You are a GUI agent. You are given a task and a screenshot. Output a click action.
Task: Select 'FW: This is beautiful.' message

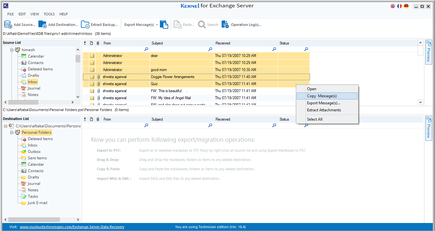(x=196, y=91)
